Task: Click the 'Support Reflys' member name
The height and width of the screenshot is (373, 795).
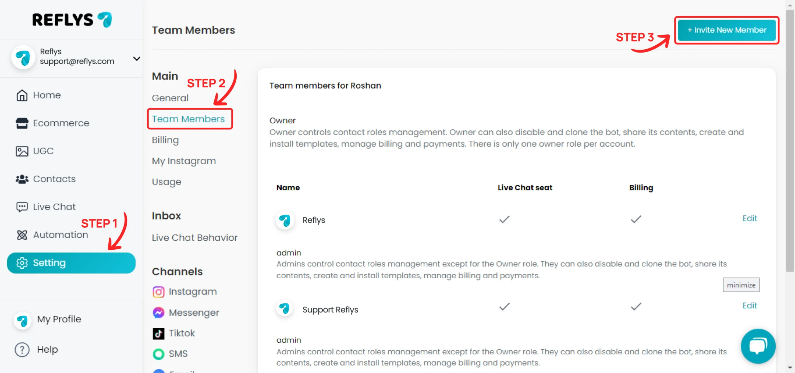Action: point(330,310)
